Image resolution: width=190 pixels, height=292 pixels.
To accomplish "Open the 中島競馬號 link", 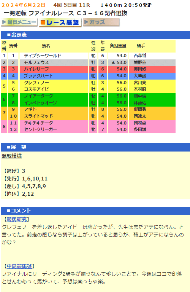I will coord(19,266).
